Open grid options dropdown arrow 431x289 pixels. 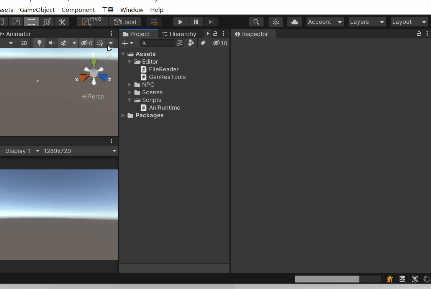111,43
